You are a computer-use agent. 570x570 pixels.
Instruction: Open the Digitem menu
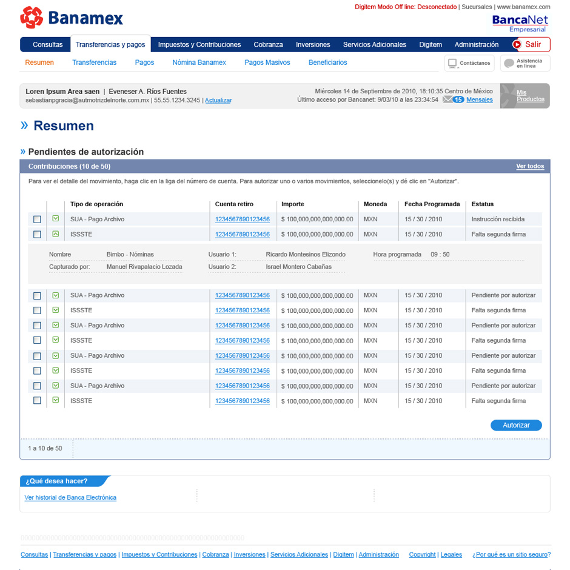(x=431, y=44)
